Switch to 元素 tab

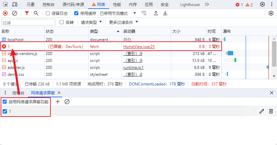31,5
